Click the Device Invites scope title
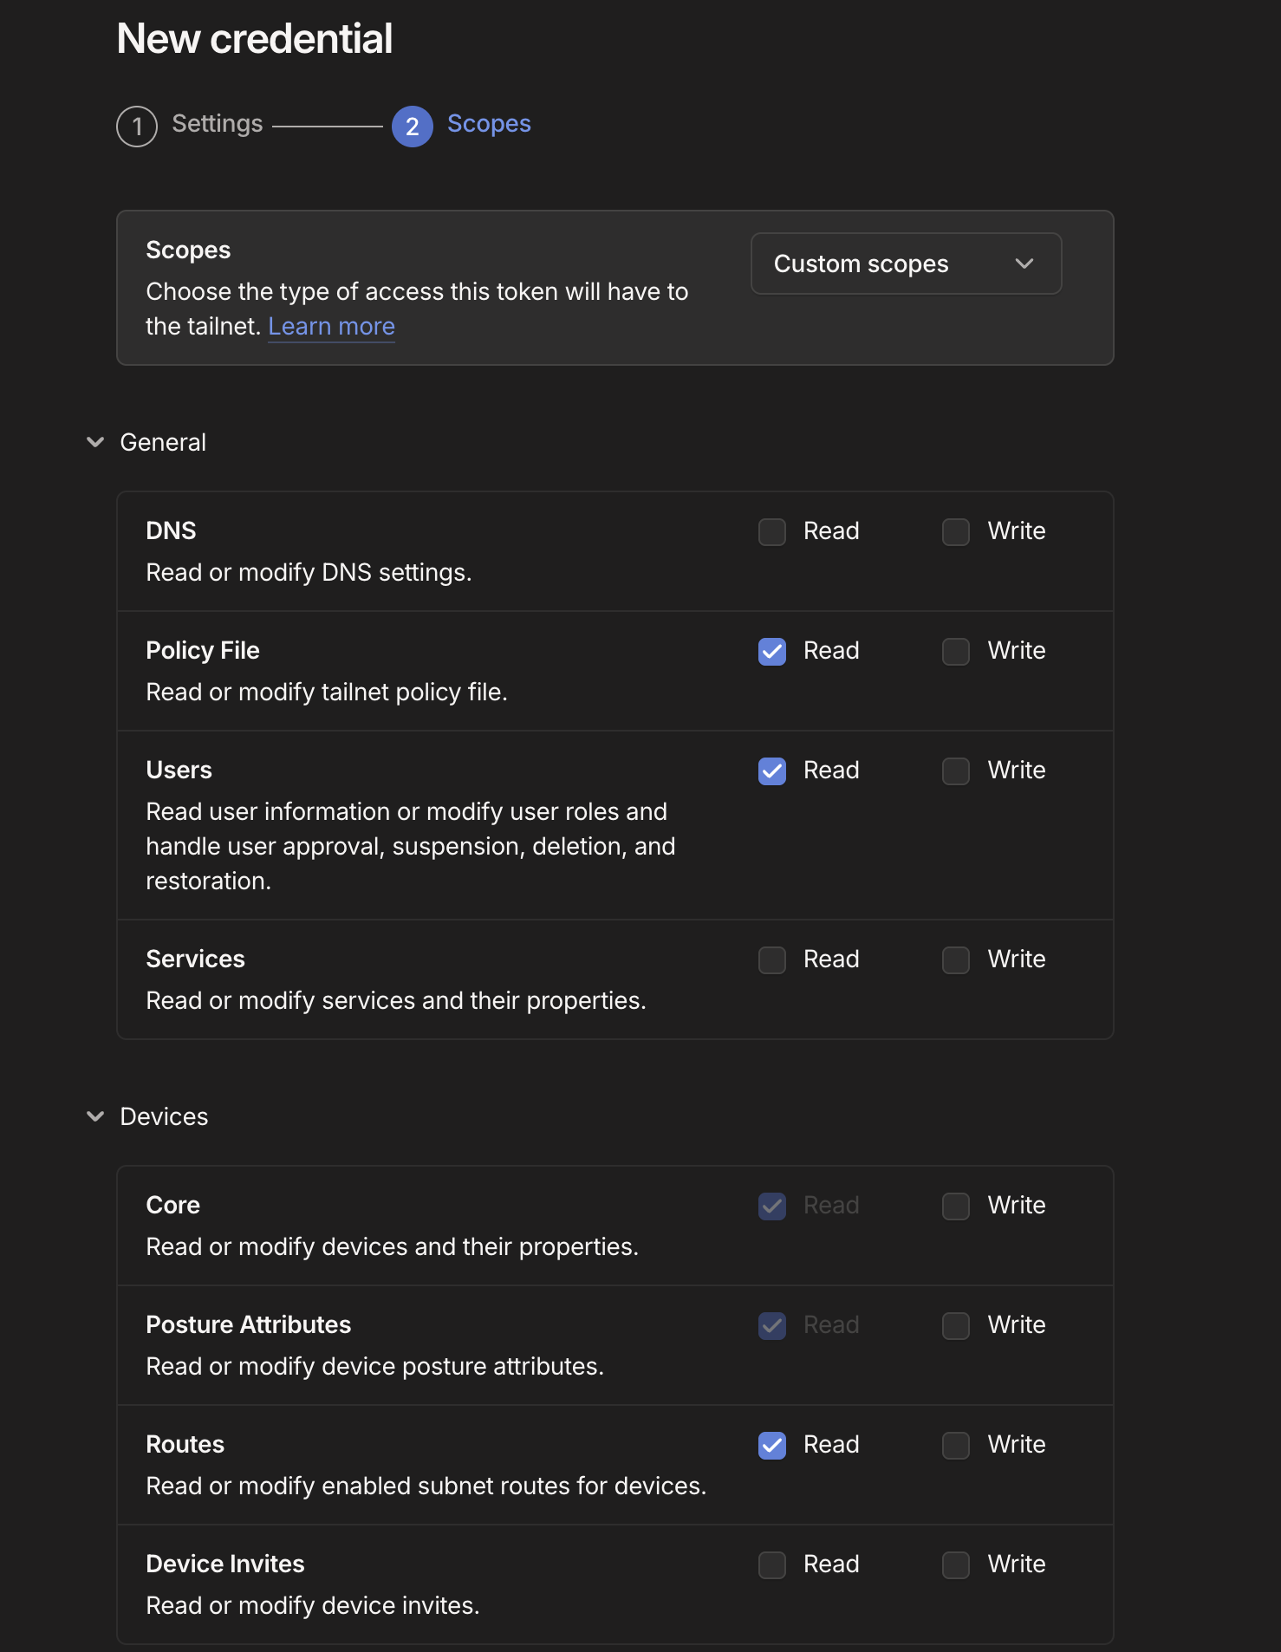Image resolution: width=1281 pixels, height=1652 pixels. [225, 1564]
